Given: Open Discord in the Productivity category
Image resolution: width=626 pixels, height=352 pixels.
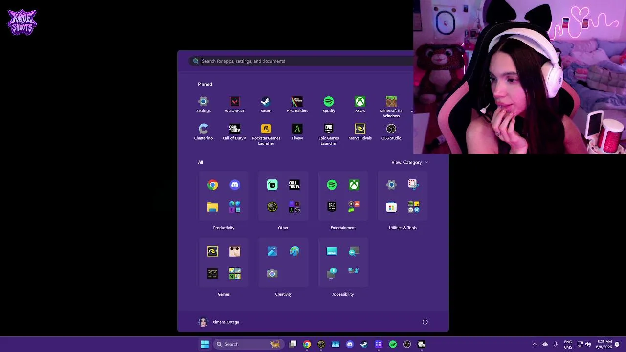Looking at the screenshot, I should click(235, 185).
